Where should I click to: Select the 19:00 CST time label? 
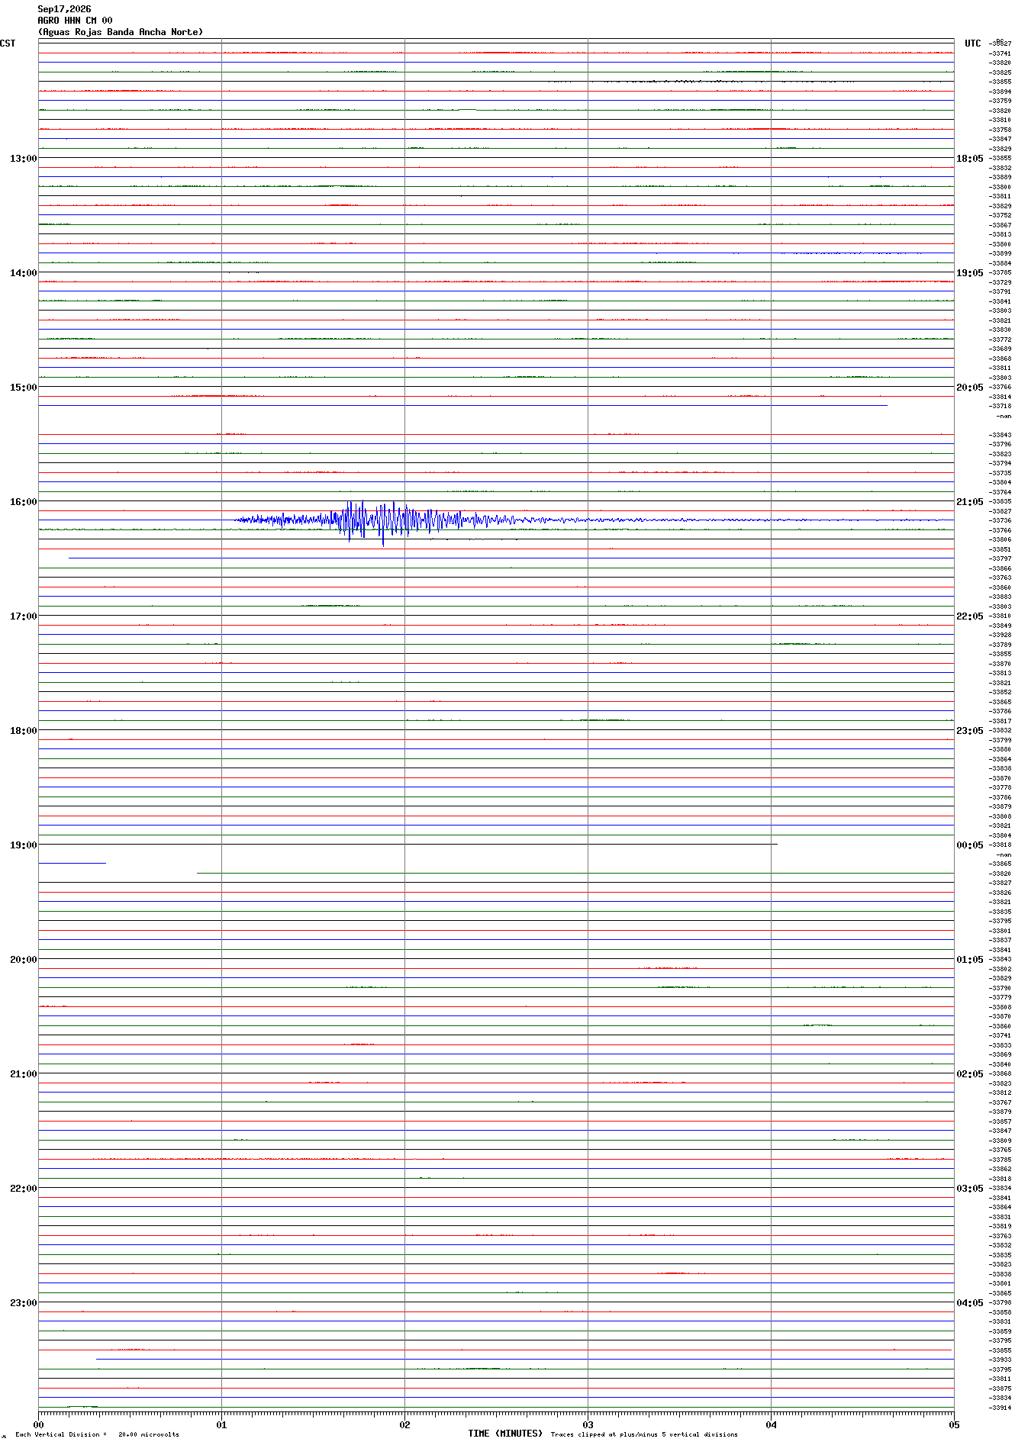point(23,845)
